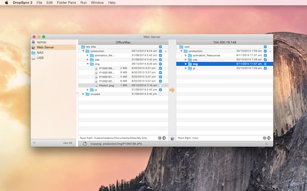This screenshot has height=191, width=307.
Task: Click the right pane root path arrow icon
Action: point(269,138)
